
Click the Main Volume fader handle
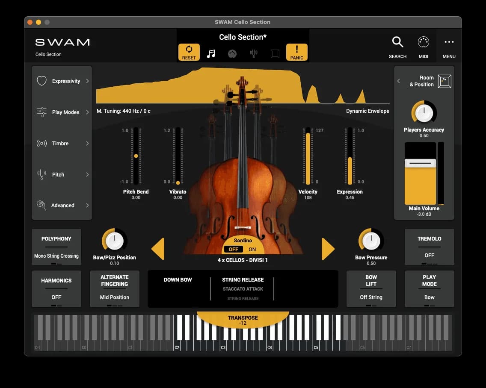click(420, 163)
